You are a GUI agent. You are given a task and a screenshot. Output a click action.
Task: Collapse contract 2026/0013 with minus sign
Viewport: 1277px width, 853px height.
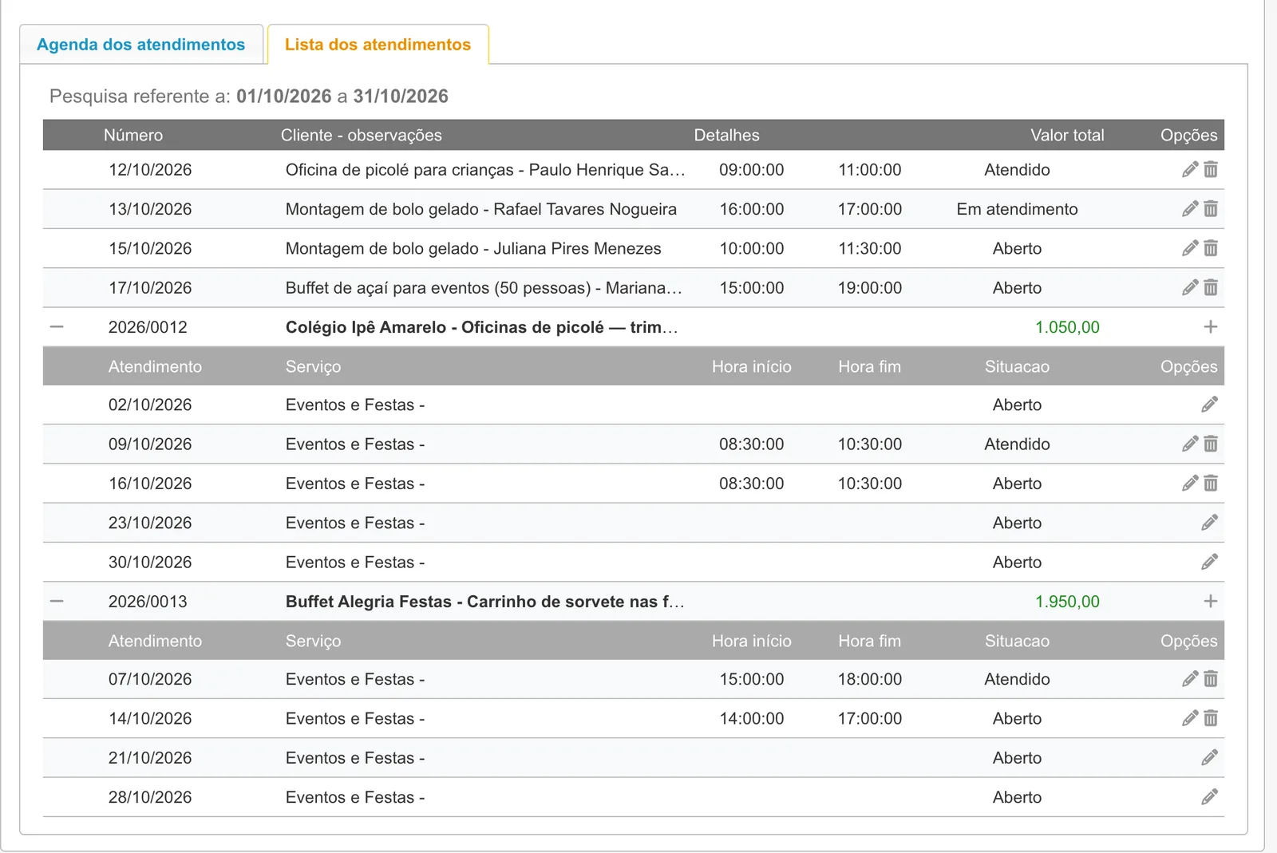[57, 601]
